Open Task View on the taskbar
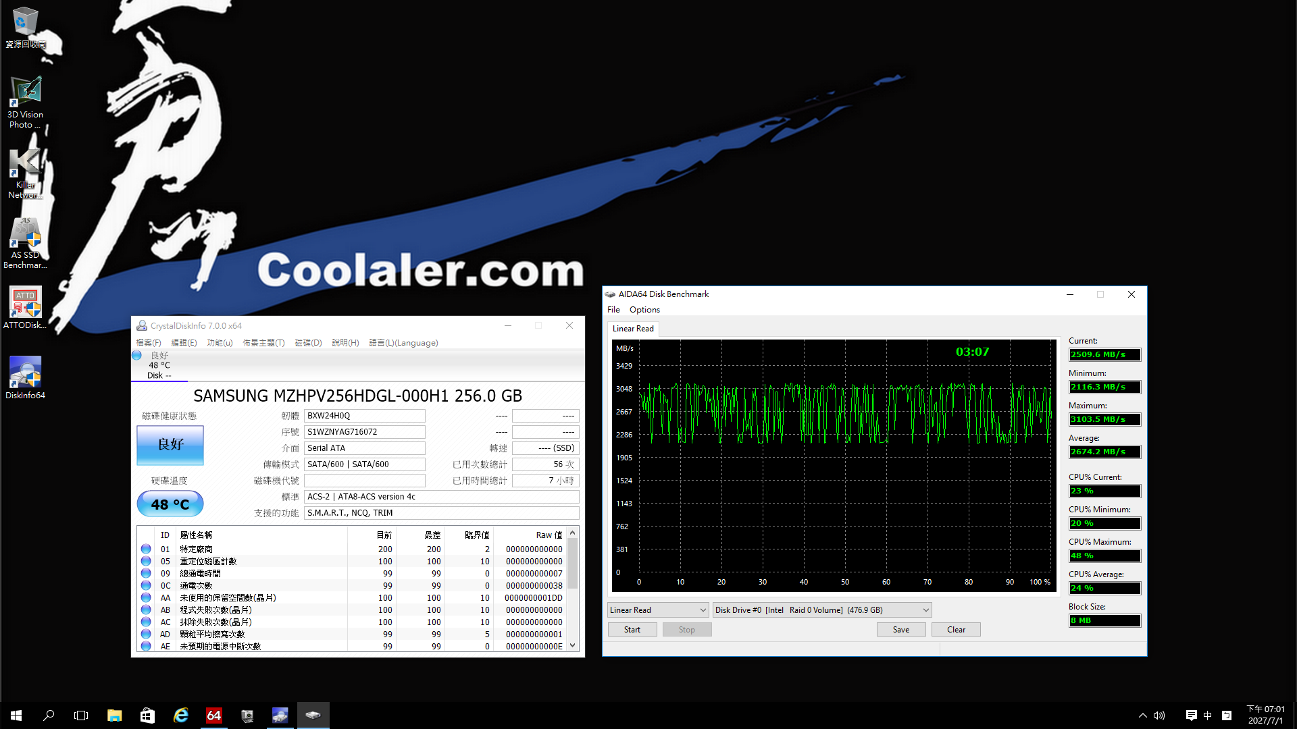This screenshot has height=729, width=1297. [x=81, y=715]
